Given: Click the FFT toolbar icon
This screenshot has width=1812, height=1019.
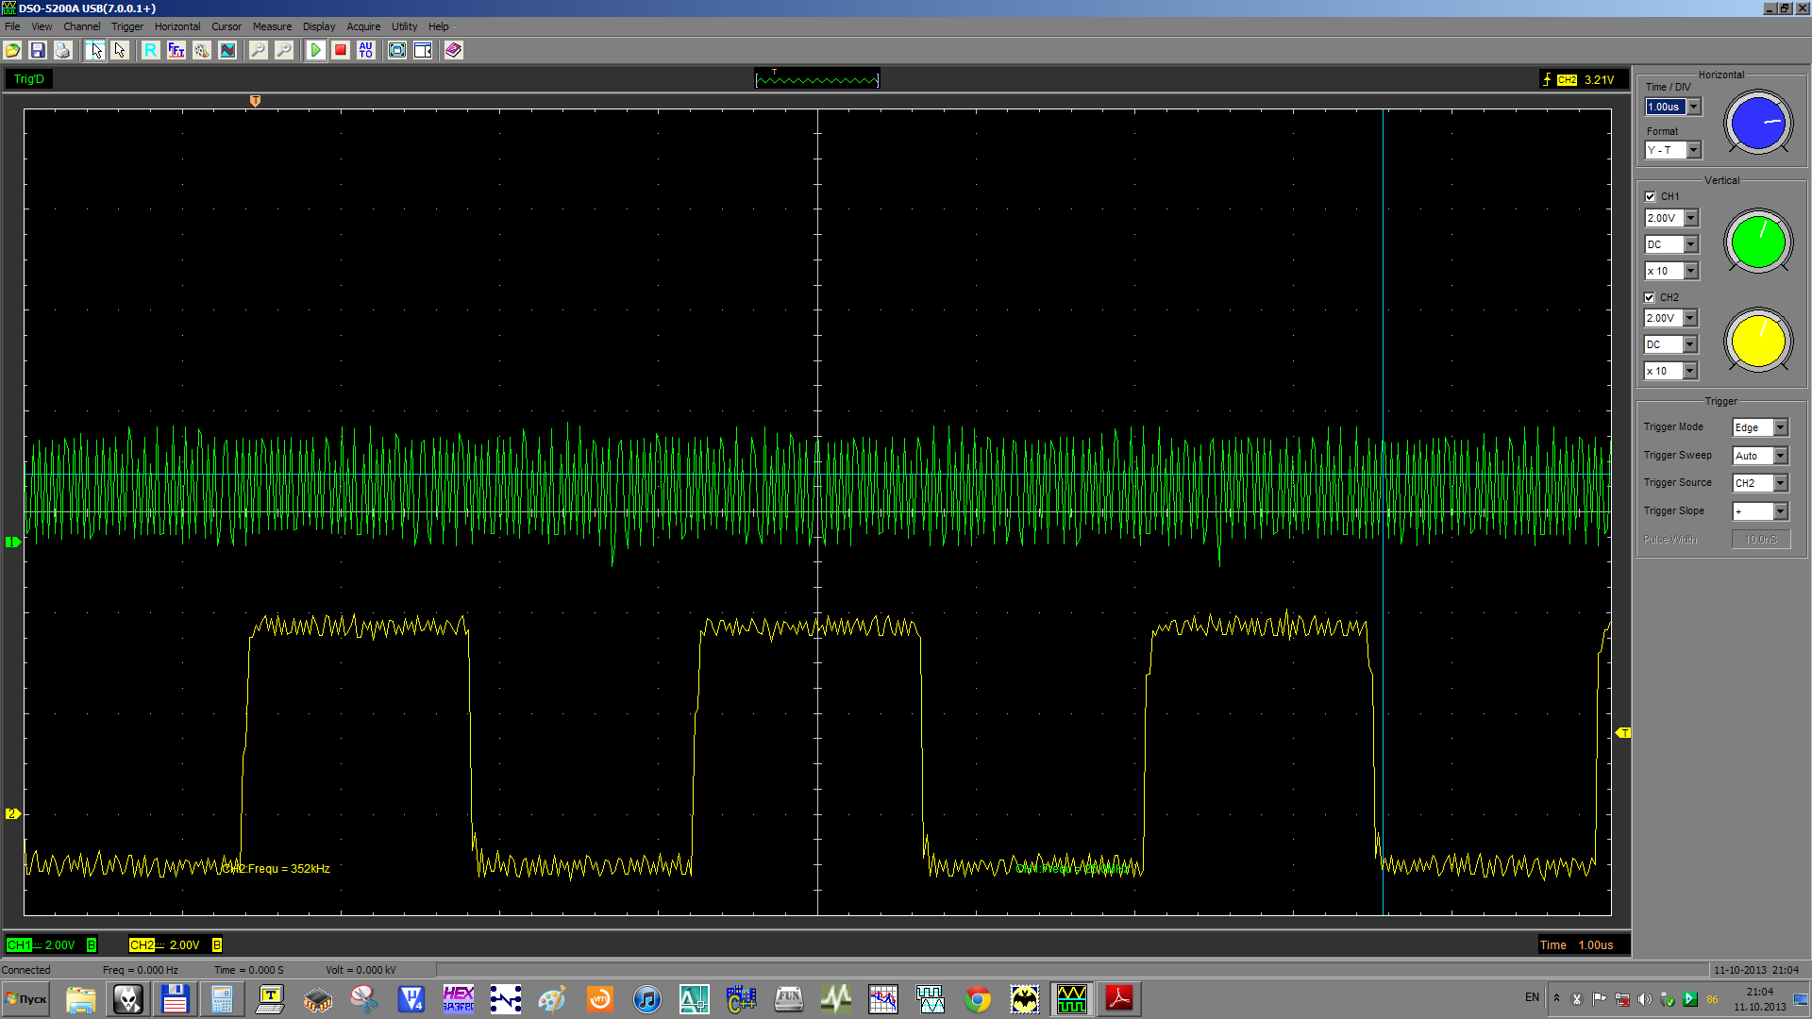Looking at the screenshot, I should point(176,51).
